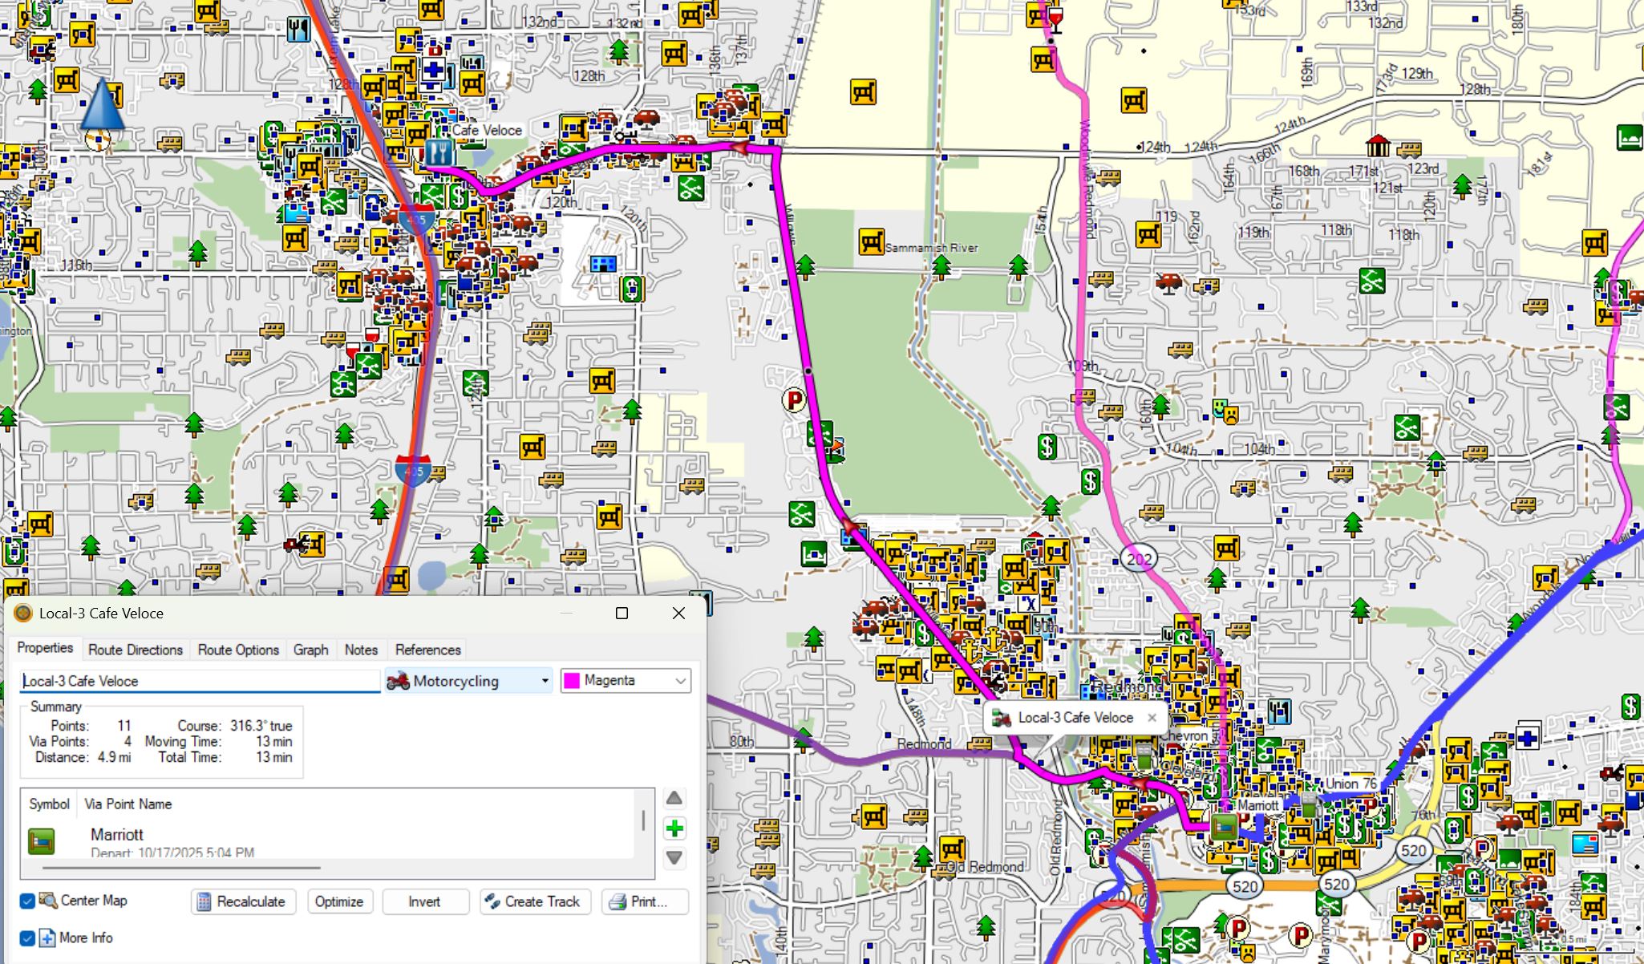Move via point down with down arrow

point(674,858)
